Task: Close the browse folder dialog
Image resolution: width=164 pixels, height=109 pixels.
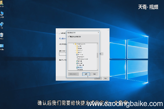Action: click(x=98, y=32)
